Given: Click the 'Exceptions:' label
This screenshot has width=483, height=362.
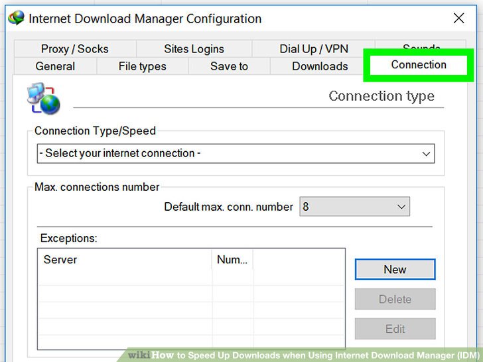Looking at the screenshot, I should (69, 238).
